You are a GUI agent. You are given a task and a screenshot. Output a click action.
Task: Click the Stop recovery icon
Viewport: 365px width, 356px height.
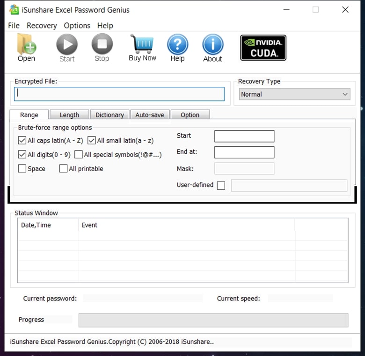coord(102,44)
